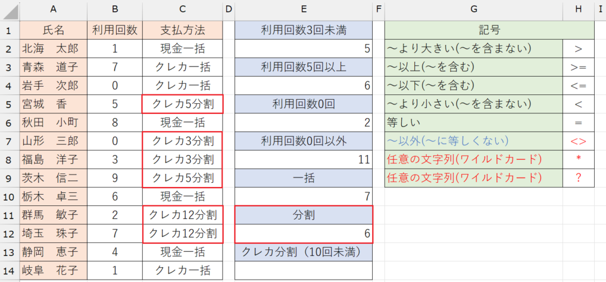Image resolution: width=606 pixels, height=282 pixels.
Task: Click usage count 8 for 秋田 小町
Action: (x=115, y=123)
